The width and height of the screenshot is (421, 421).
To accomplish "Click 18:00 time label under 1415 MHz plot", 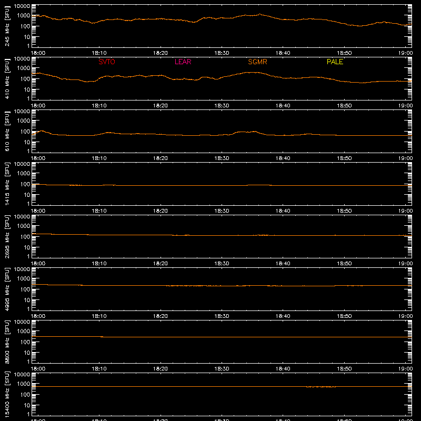I will 38,211.
